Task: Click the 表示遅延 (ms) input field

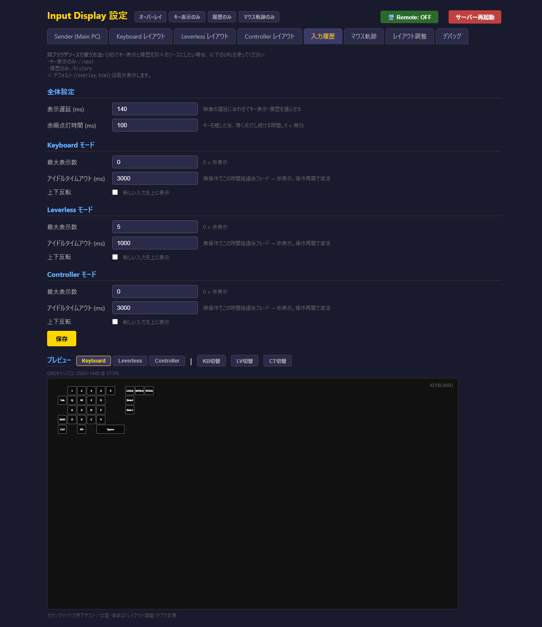Action: [155, 109]
